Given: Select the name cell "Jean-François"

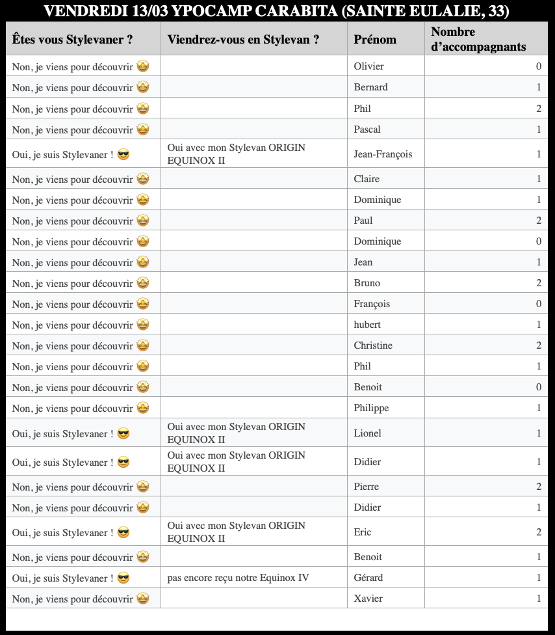Looking at the screenshot, I should (383, 154).
